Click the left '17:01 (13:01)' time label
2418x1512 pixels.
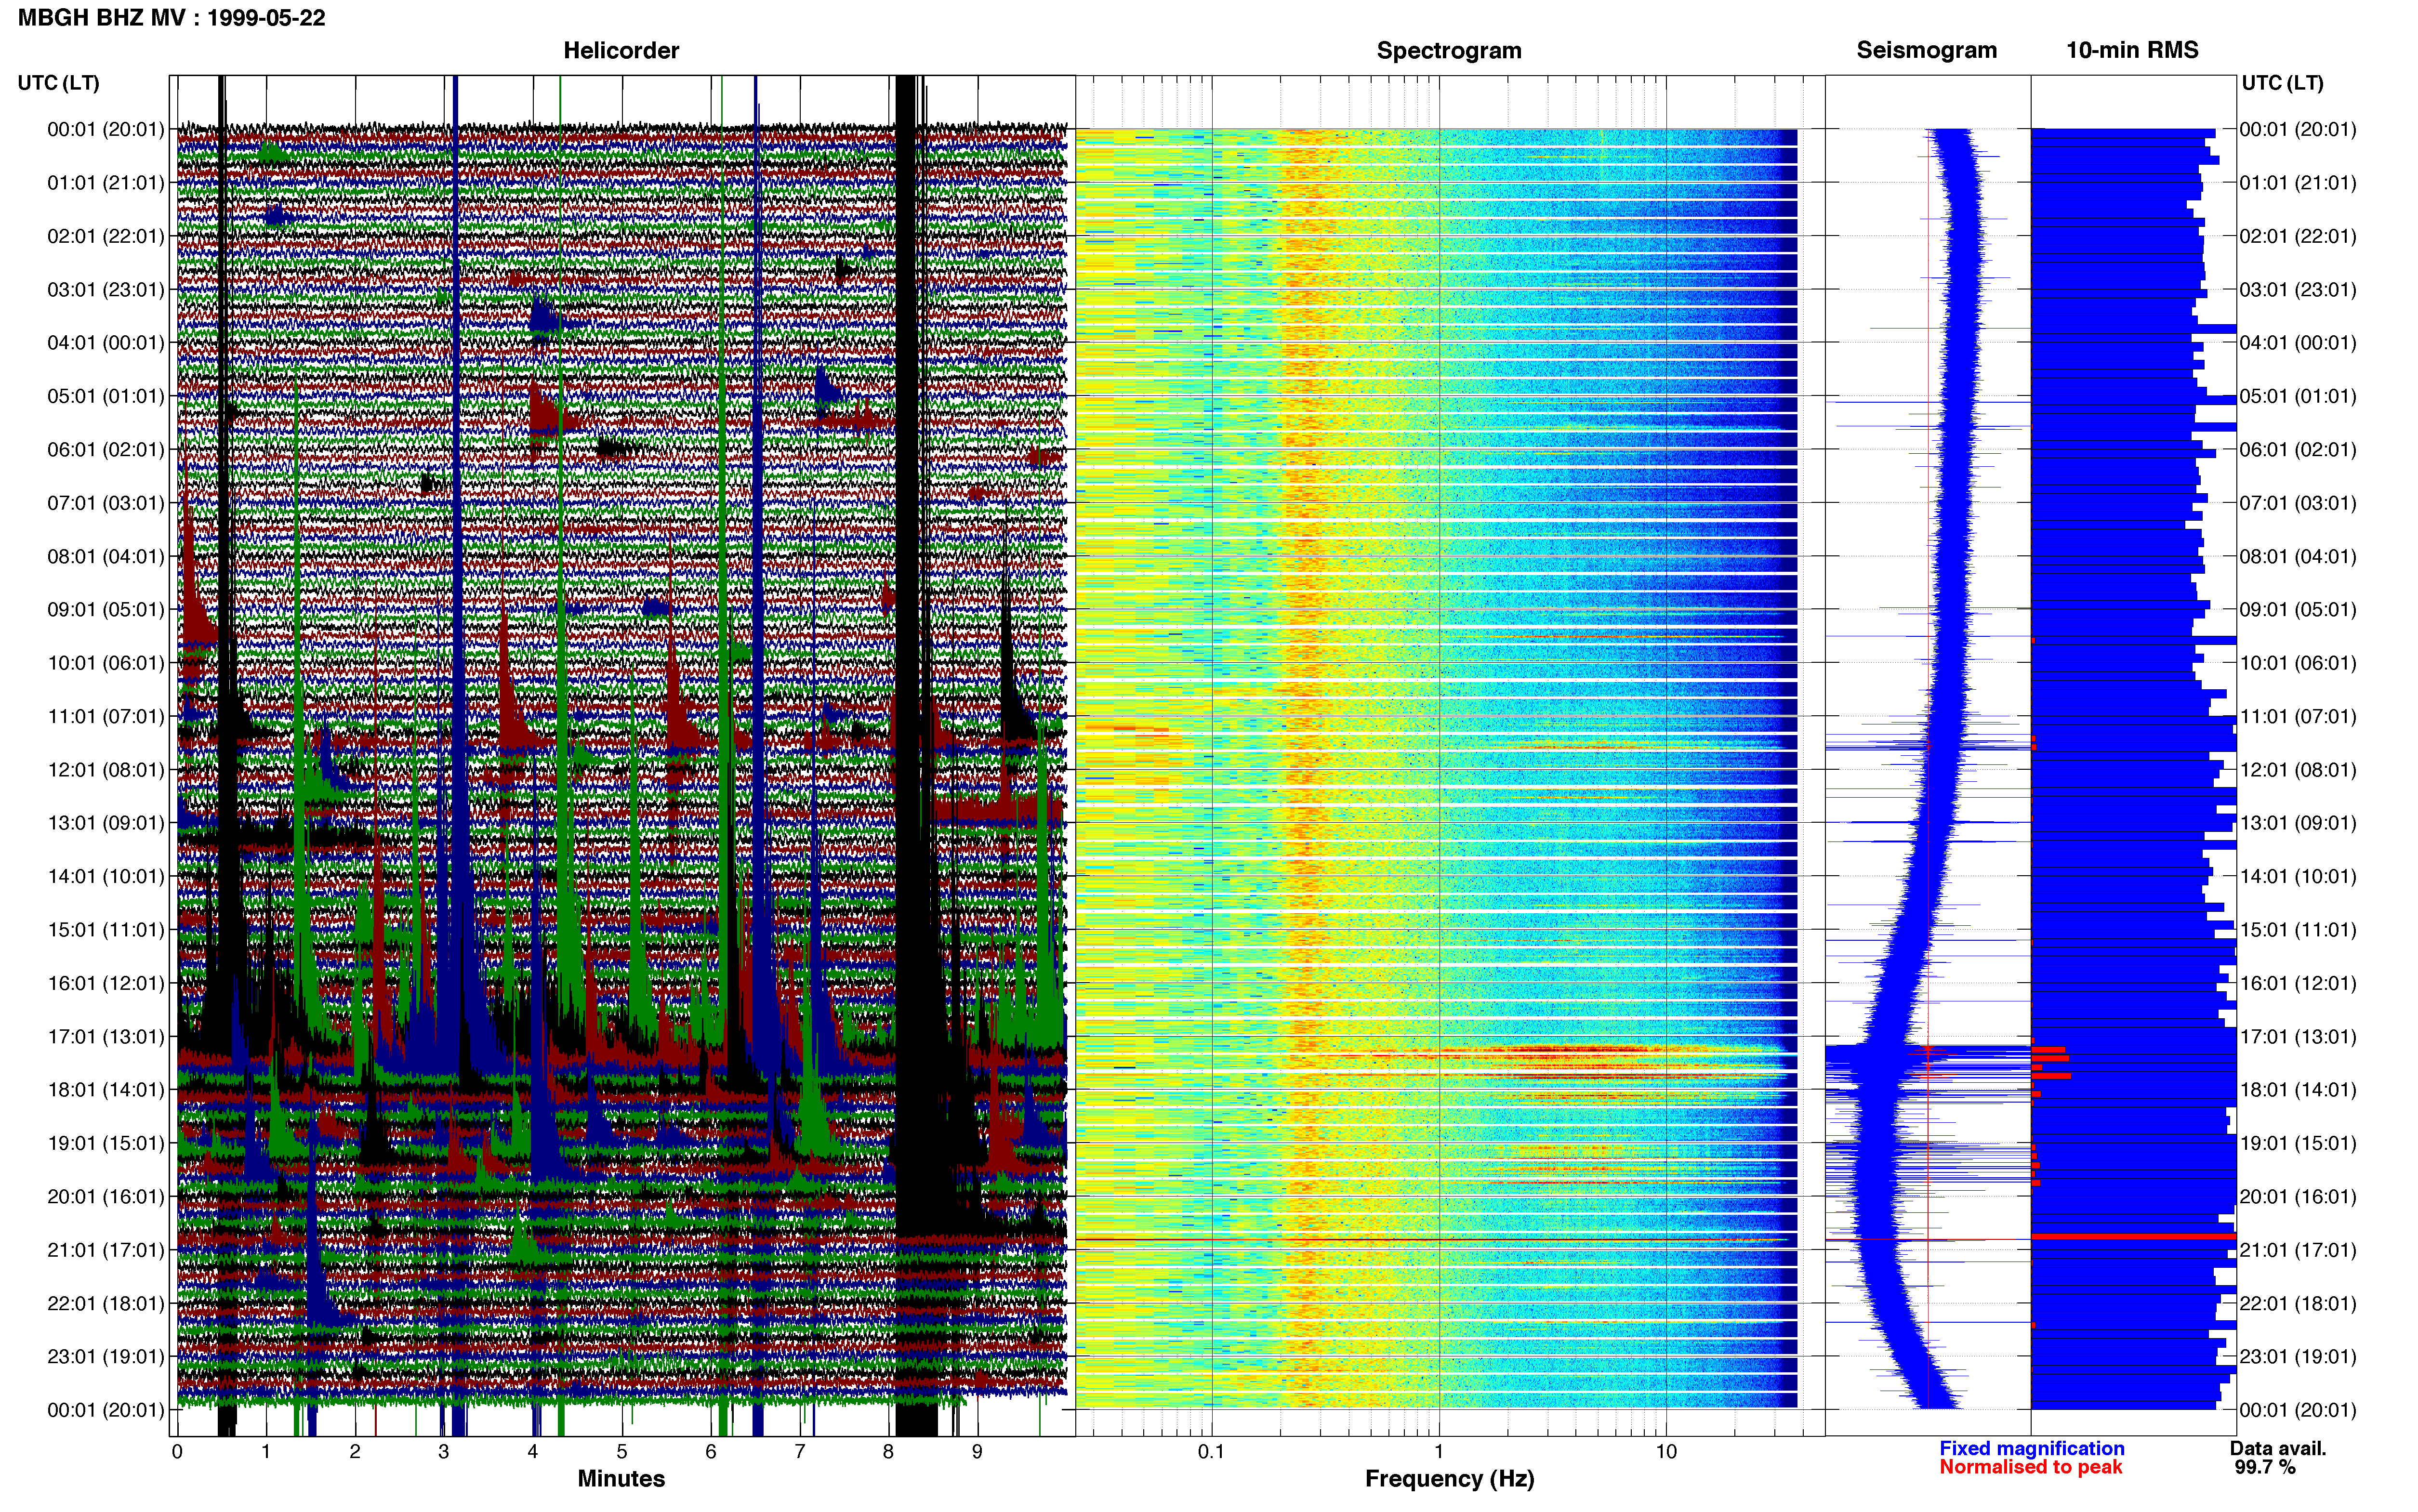(106, 1037)
